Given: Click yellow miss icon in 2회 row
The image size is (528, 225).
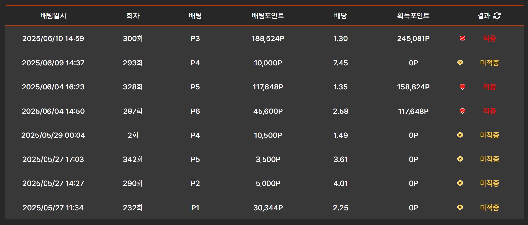Looking at the screenshot, I should 460,135.
